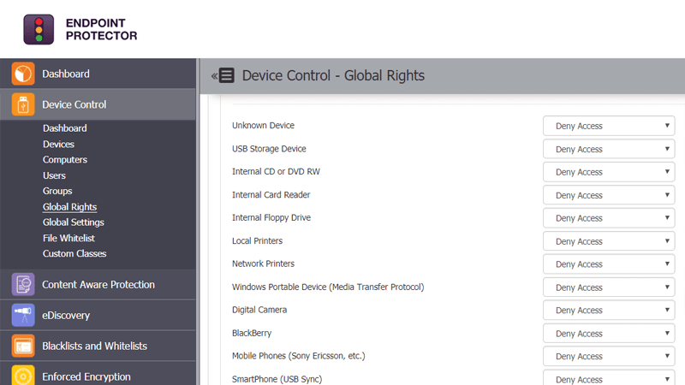
Task: Open Global Settings in the sidebar
Action: click(x=73, y=222)
